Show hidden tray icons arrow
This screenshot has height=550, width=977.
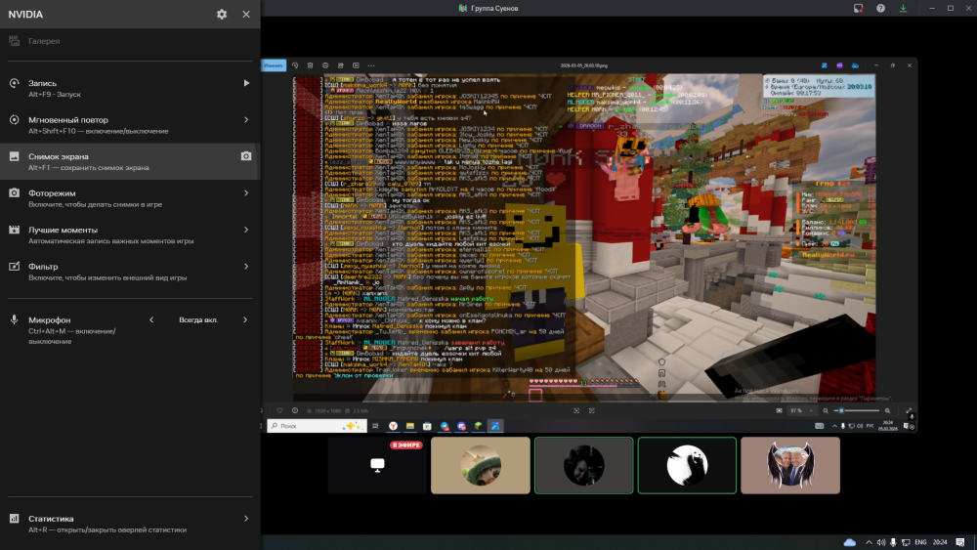869,542
